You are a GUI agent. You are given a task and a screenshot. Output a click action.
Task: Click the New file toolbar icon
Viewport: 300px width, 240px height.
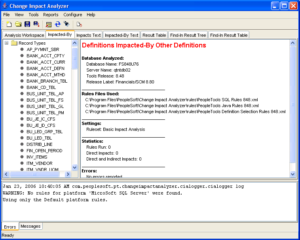tap(9, 24)
